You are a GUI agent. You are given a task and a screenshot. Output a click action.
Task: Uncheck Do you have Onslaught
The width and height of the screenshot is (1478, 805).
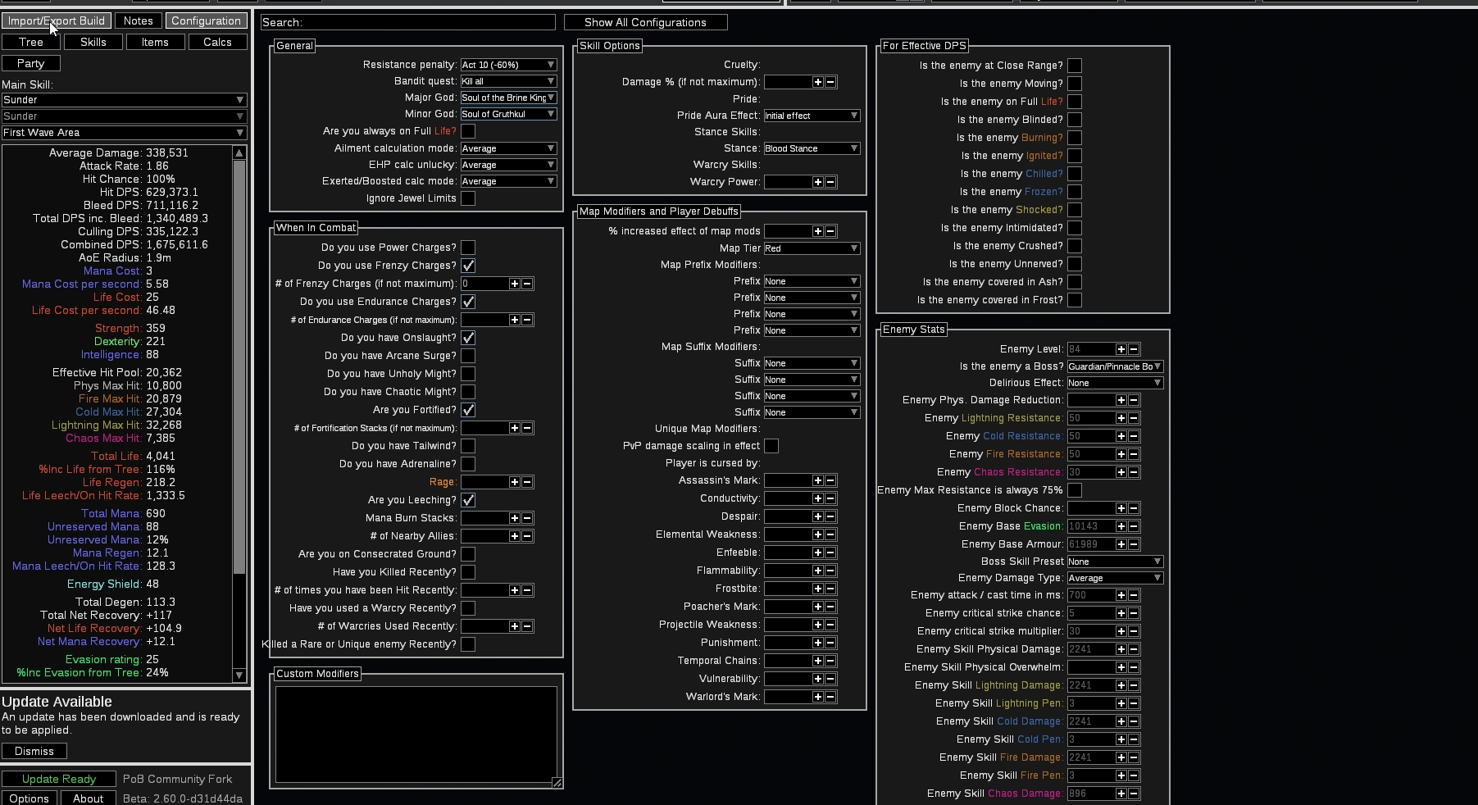point(468,338)
